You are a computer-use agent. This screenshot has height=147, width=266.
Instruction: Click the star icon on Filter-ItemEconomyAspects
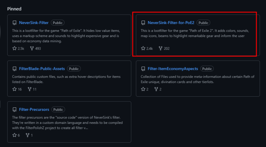(143, 89)
